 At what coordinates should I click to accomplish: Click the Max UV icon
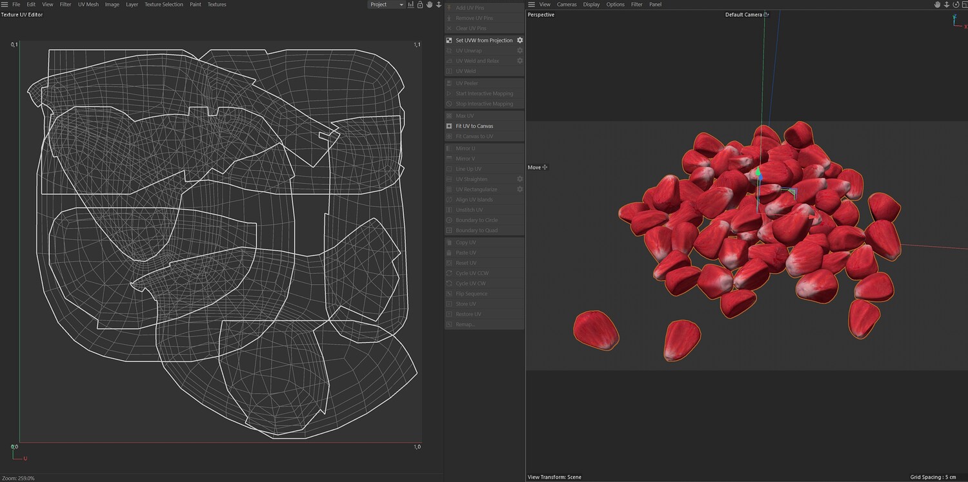pos(449,116)
